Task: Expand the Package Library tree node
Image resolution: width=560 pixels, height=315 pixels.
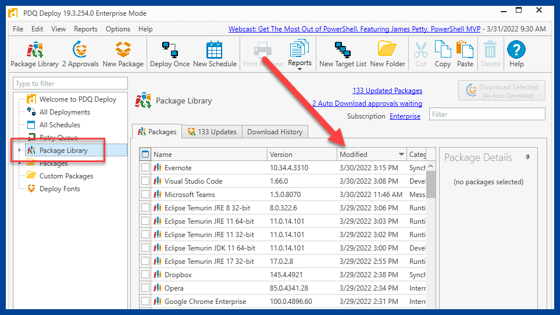Action: pos(20,150)
